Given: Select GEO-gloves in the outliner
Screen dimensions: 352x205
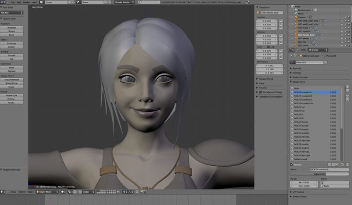Looking at the screenshot, I should [x=303, y=38].
